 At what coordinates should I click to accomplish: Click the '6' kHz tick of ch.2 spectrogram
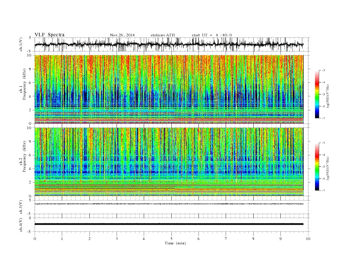point(30,155)
